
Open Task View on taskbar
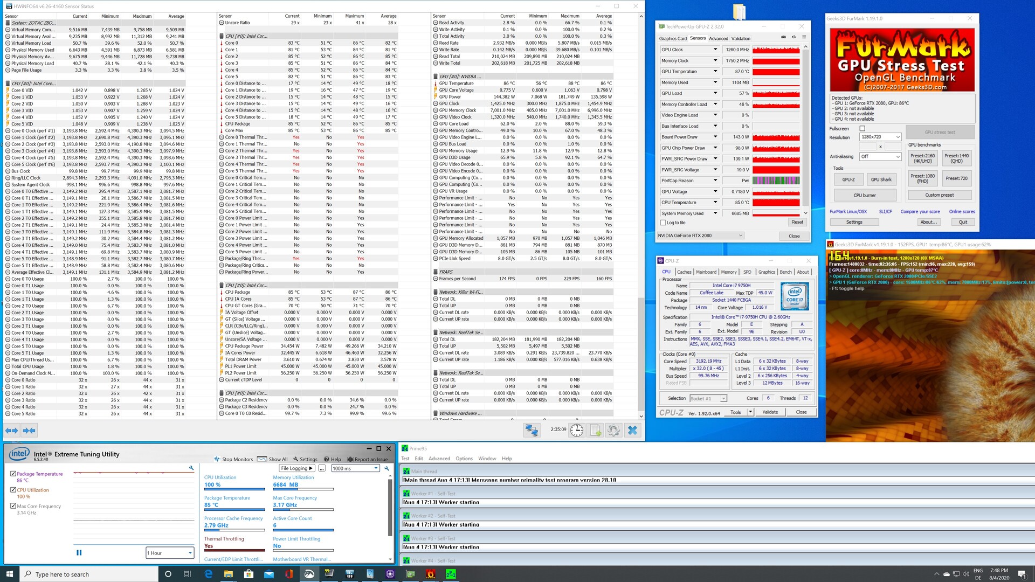click(x=188, y=574)
